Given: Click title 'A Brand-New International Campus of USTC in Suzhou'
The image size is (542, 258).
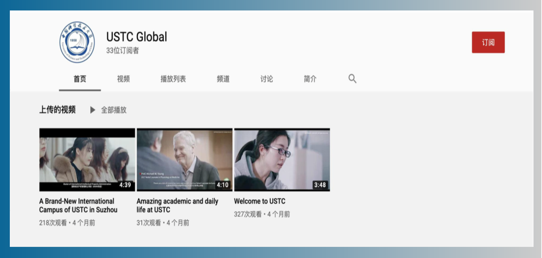Looking at the screenshot, I should (x=78, y=205).
